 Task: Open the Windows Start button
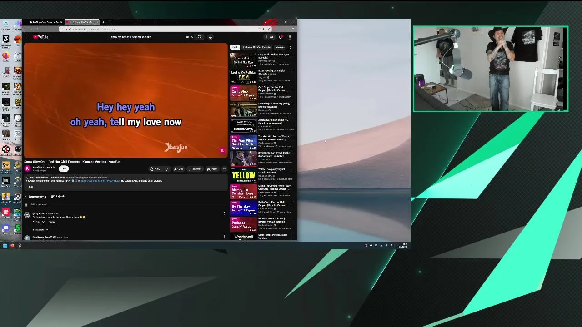(5, 246)
